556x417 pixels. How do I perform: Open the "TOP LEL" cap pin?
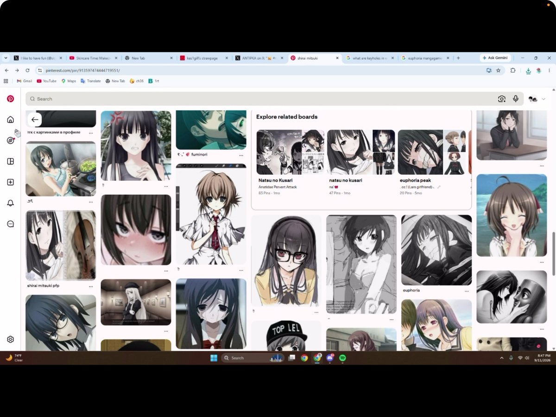[x=286, y=335]
